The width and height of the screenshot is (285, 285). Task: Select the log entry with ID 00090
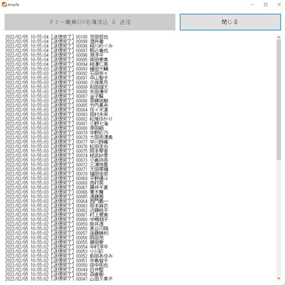56,83
